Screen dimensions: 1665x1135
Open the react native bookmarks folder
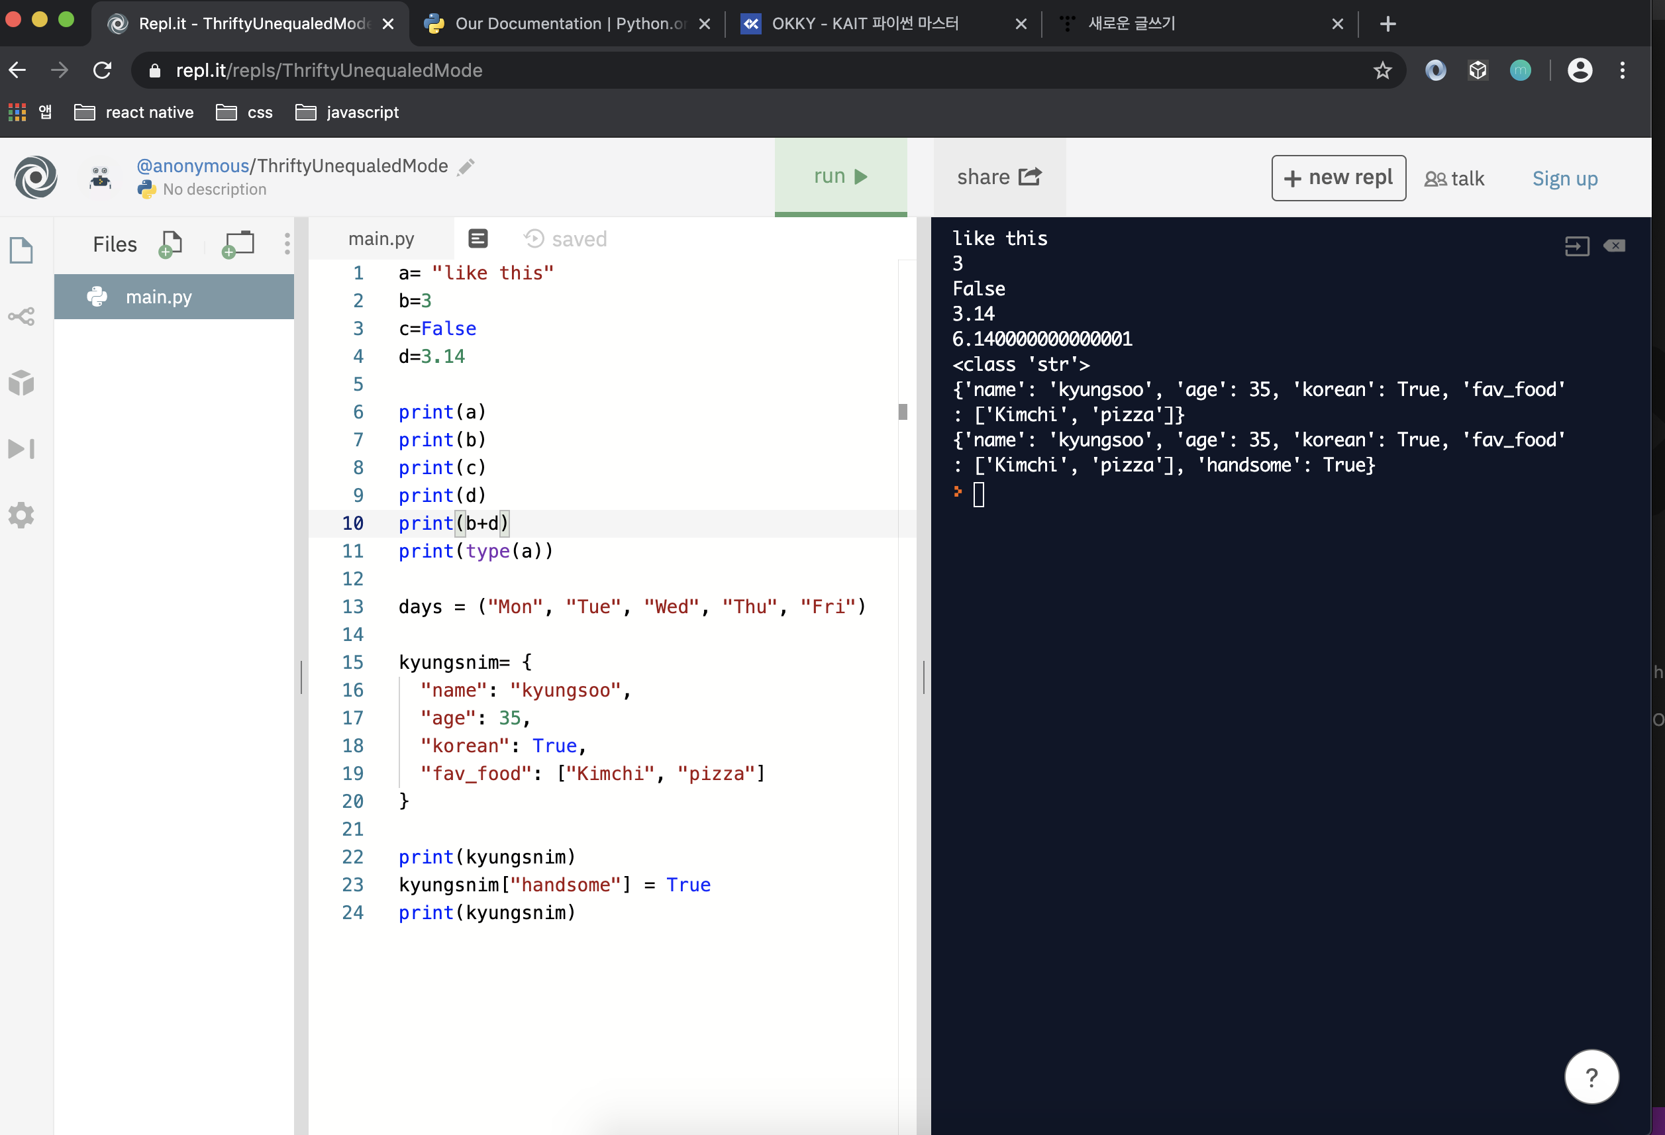coord(134,113)
